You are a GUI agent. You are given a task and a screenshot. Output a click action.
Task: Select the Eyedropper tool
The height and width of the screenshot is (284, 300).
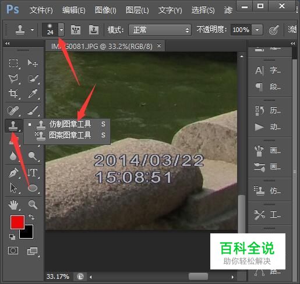tap(33, 94)
